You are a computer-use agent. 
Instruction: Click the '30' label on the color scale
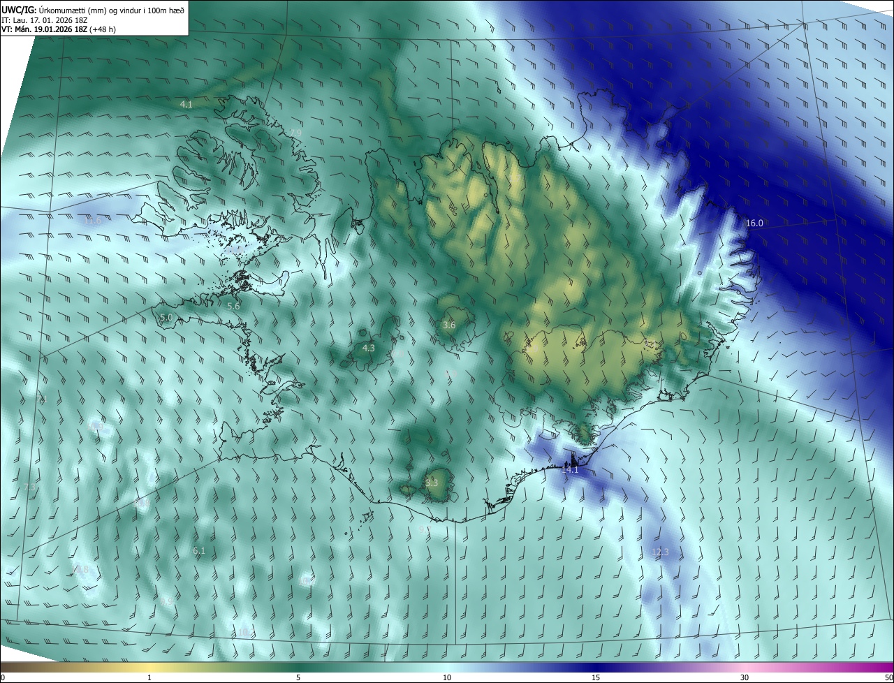pos(745,677)
